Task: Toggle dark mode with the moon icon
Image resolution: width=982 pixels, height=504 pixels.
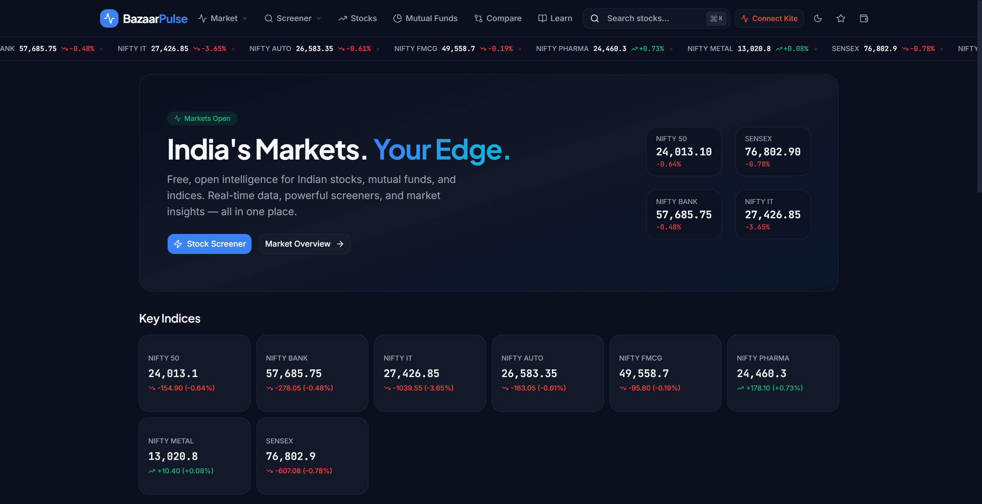Action: pos(818,18)
